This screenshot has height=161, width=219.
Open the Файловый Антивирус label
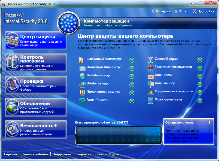[x=104, y=59]
